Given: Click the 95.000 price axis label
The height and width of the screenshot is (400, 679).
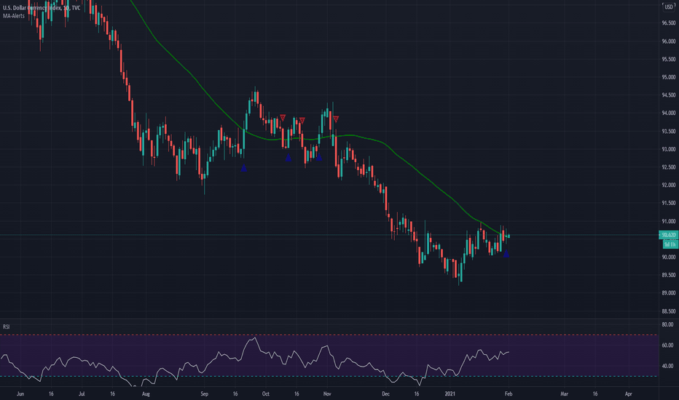Looking at the screenshot, I should click(x=668, y=77).
